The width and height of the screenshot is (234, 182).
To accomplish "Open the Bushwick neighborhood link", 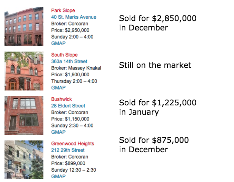I will pyautogui.click(x=62, y=99).
